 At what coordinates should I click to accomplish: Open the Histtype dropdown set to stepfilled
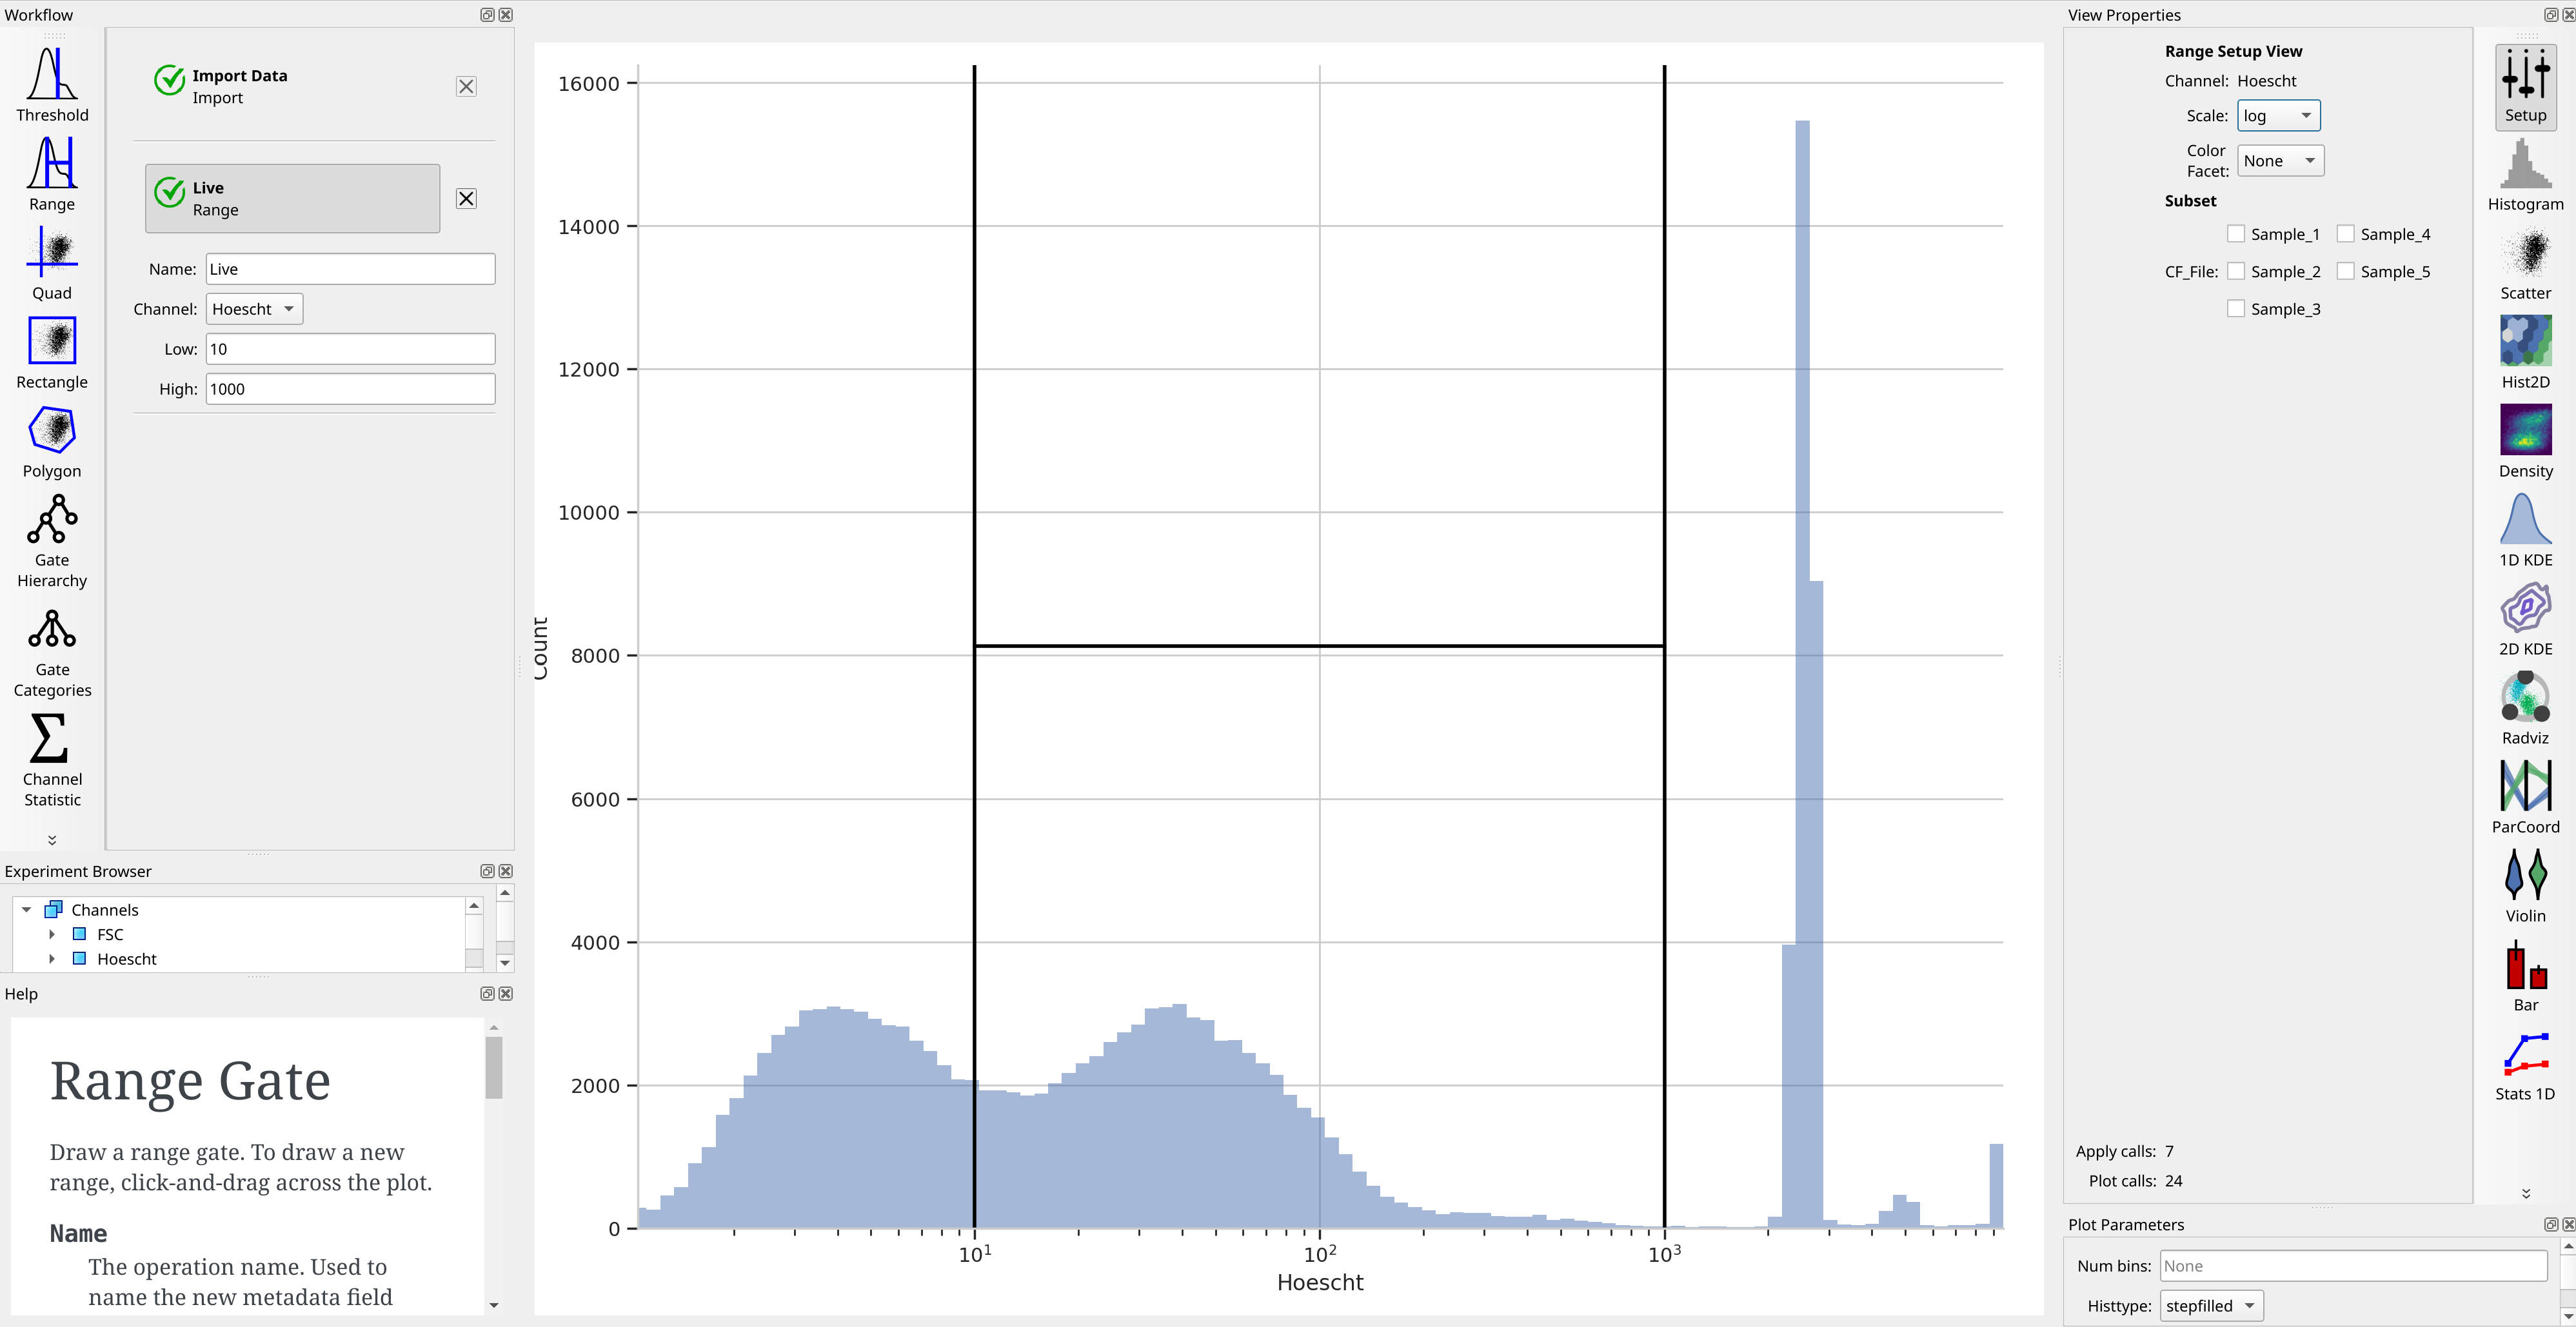click(2211, 1305)
